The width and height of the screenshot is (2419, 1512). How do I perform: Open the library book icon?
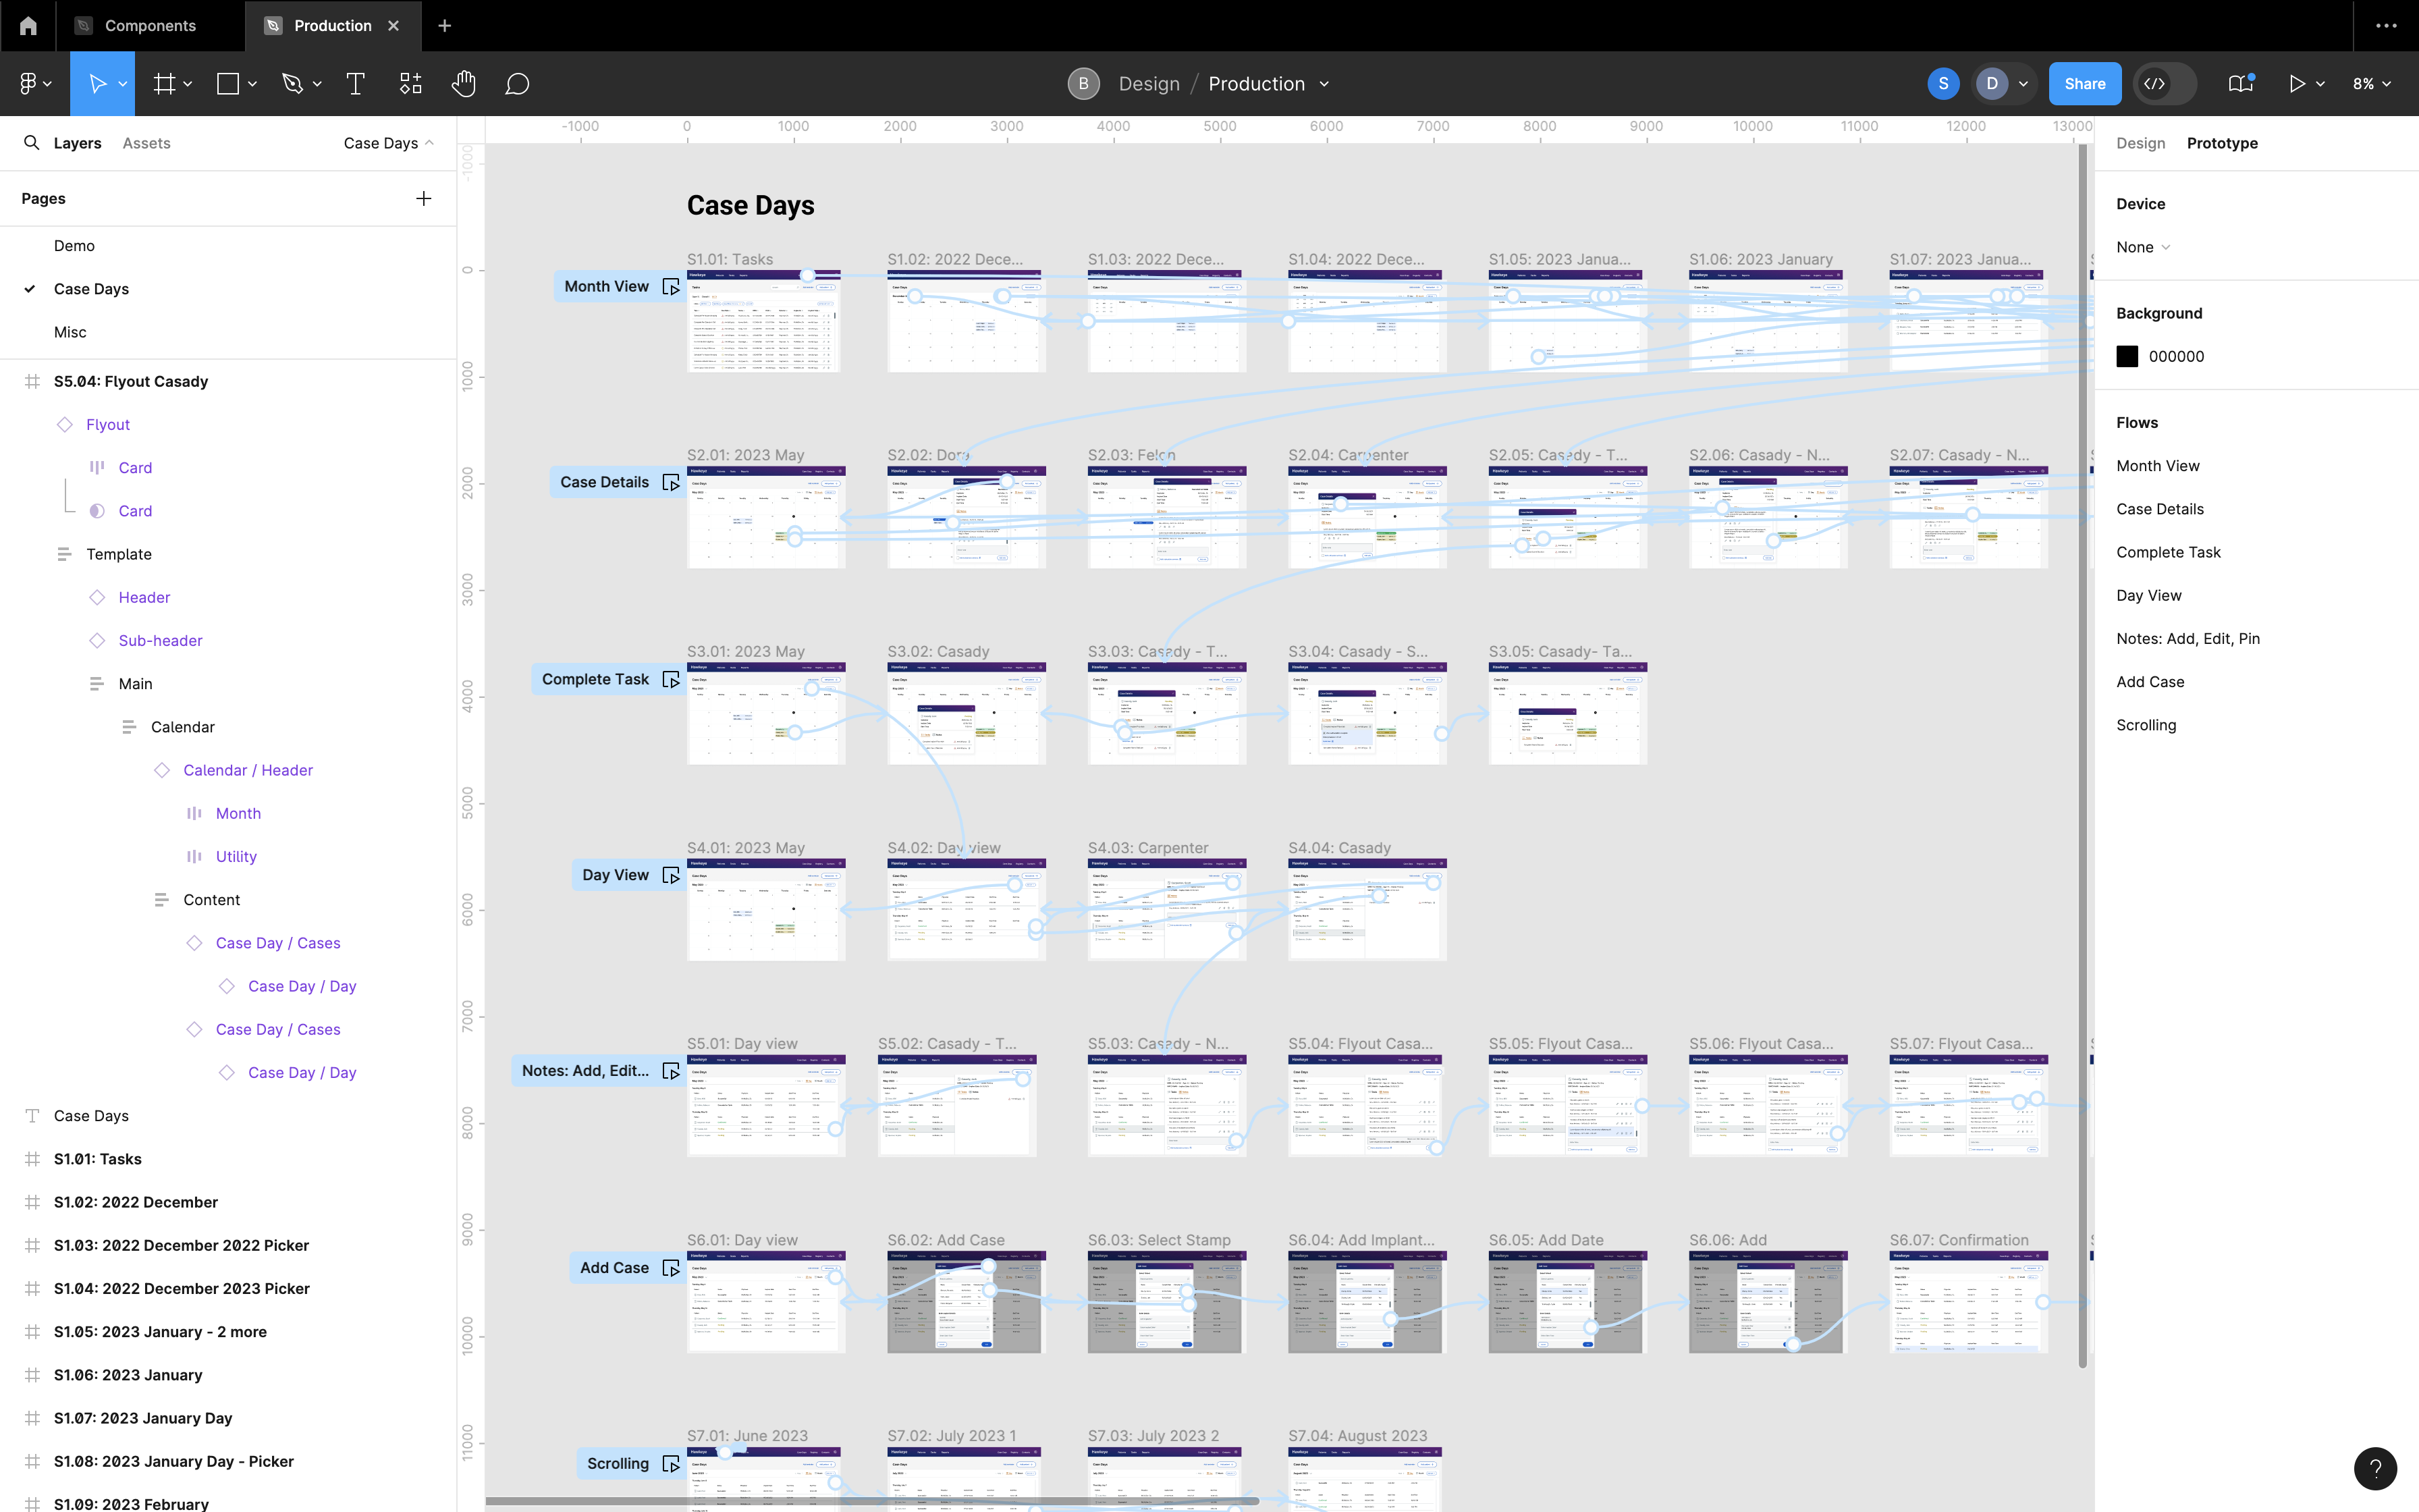pyautogui.click(x=2240, y=84)
